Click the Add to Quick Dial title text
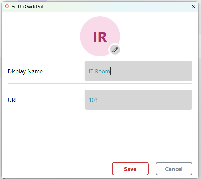 [x=27, y=7]
